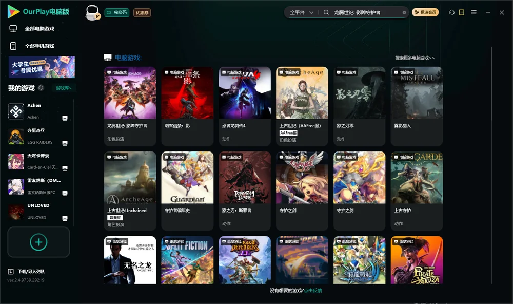Open the 龙腾世纪: 影障守护者 game card
This screenshot has height=304, width=513.
(130, 106)
